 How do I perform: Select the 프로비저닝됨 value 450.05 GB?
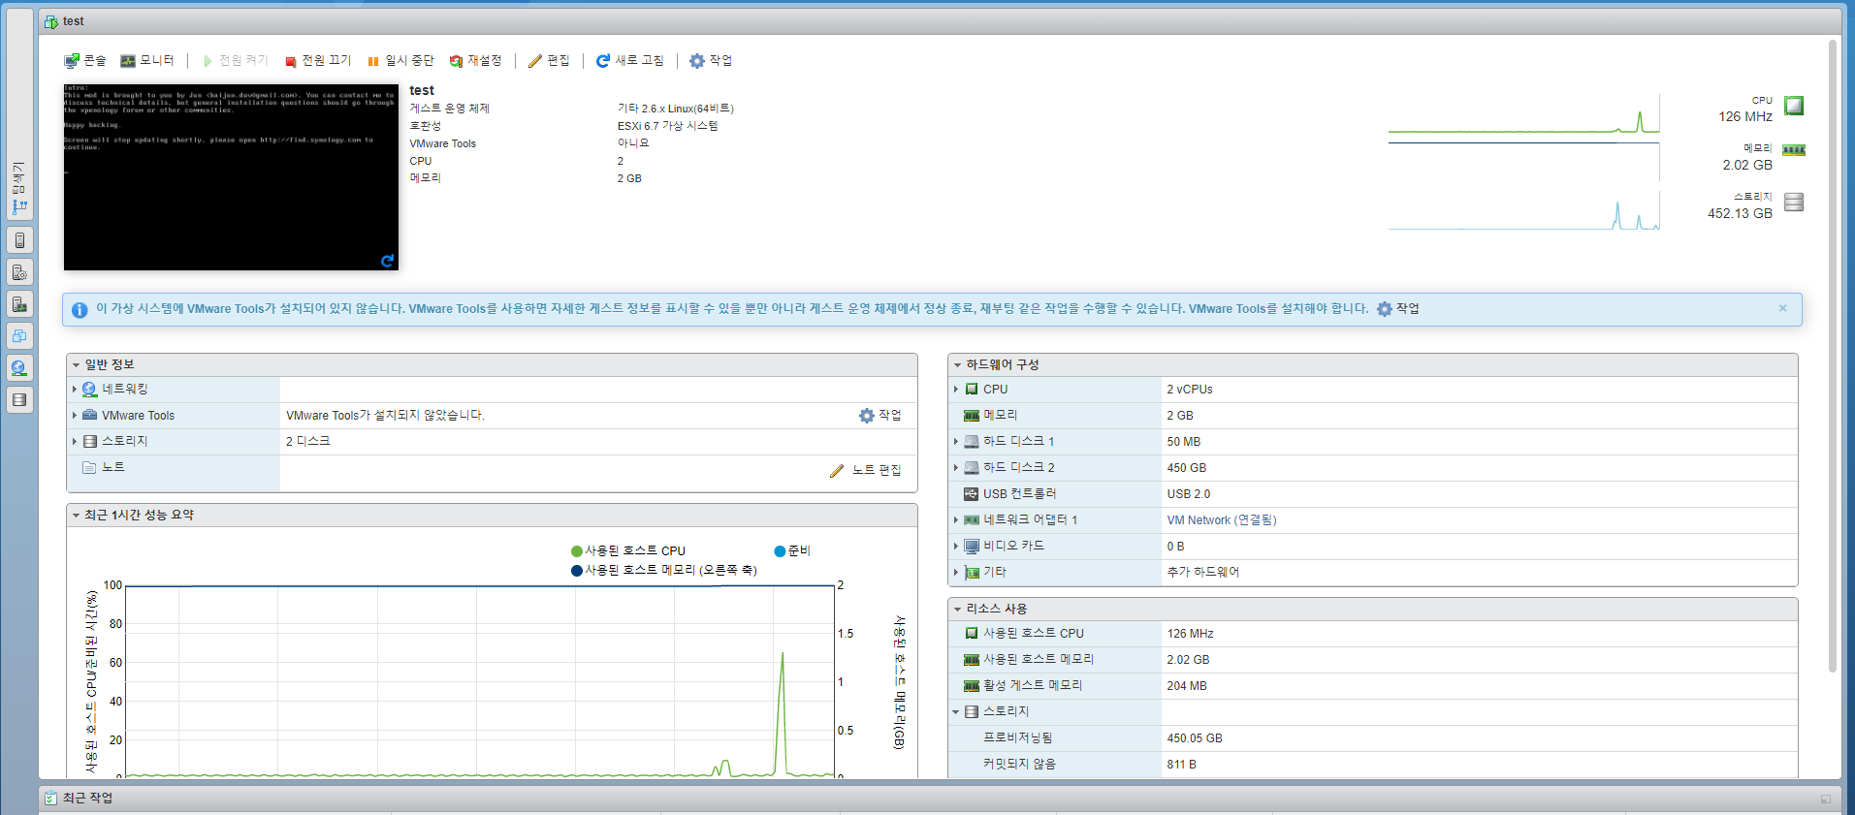tap(1195, 738)
